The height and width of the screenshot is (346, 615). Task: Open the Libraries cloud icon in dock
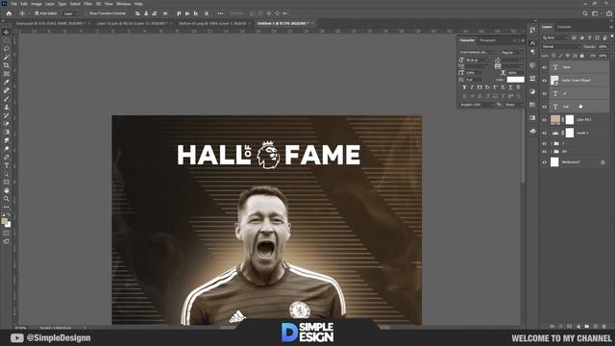(x=532, y=131)
